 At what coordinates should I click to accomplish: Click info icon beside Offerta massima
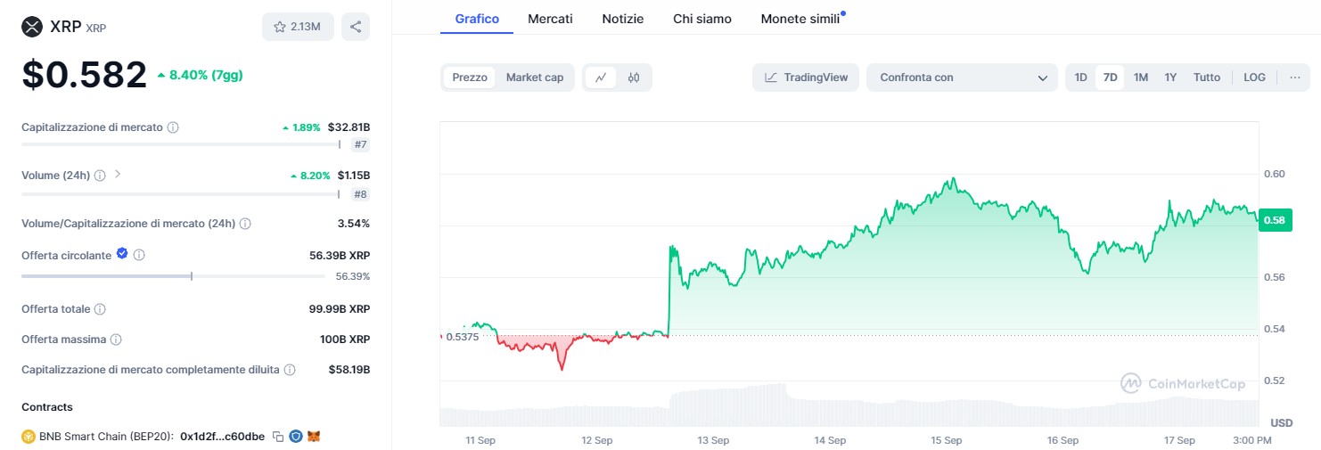point(116,340)
